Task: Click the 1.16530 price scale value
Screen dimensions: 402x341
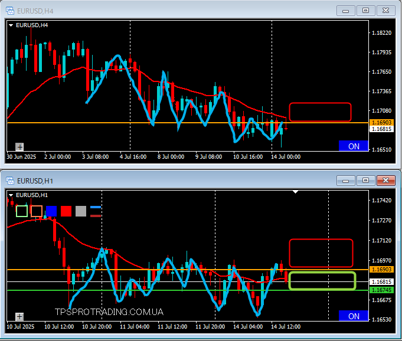Action: click(x=382, y=320)
